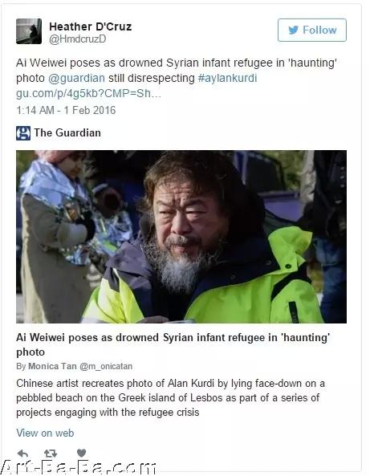
Task: Click the reply arrow icon
Action: tap(22, 454)
